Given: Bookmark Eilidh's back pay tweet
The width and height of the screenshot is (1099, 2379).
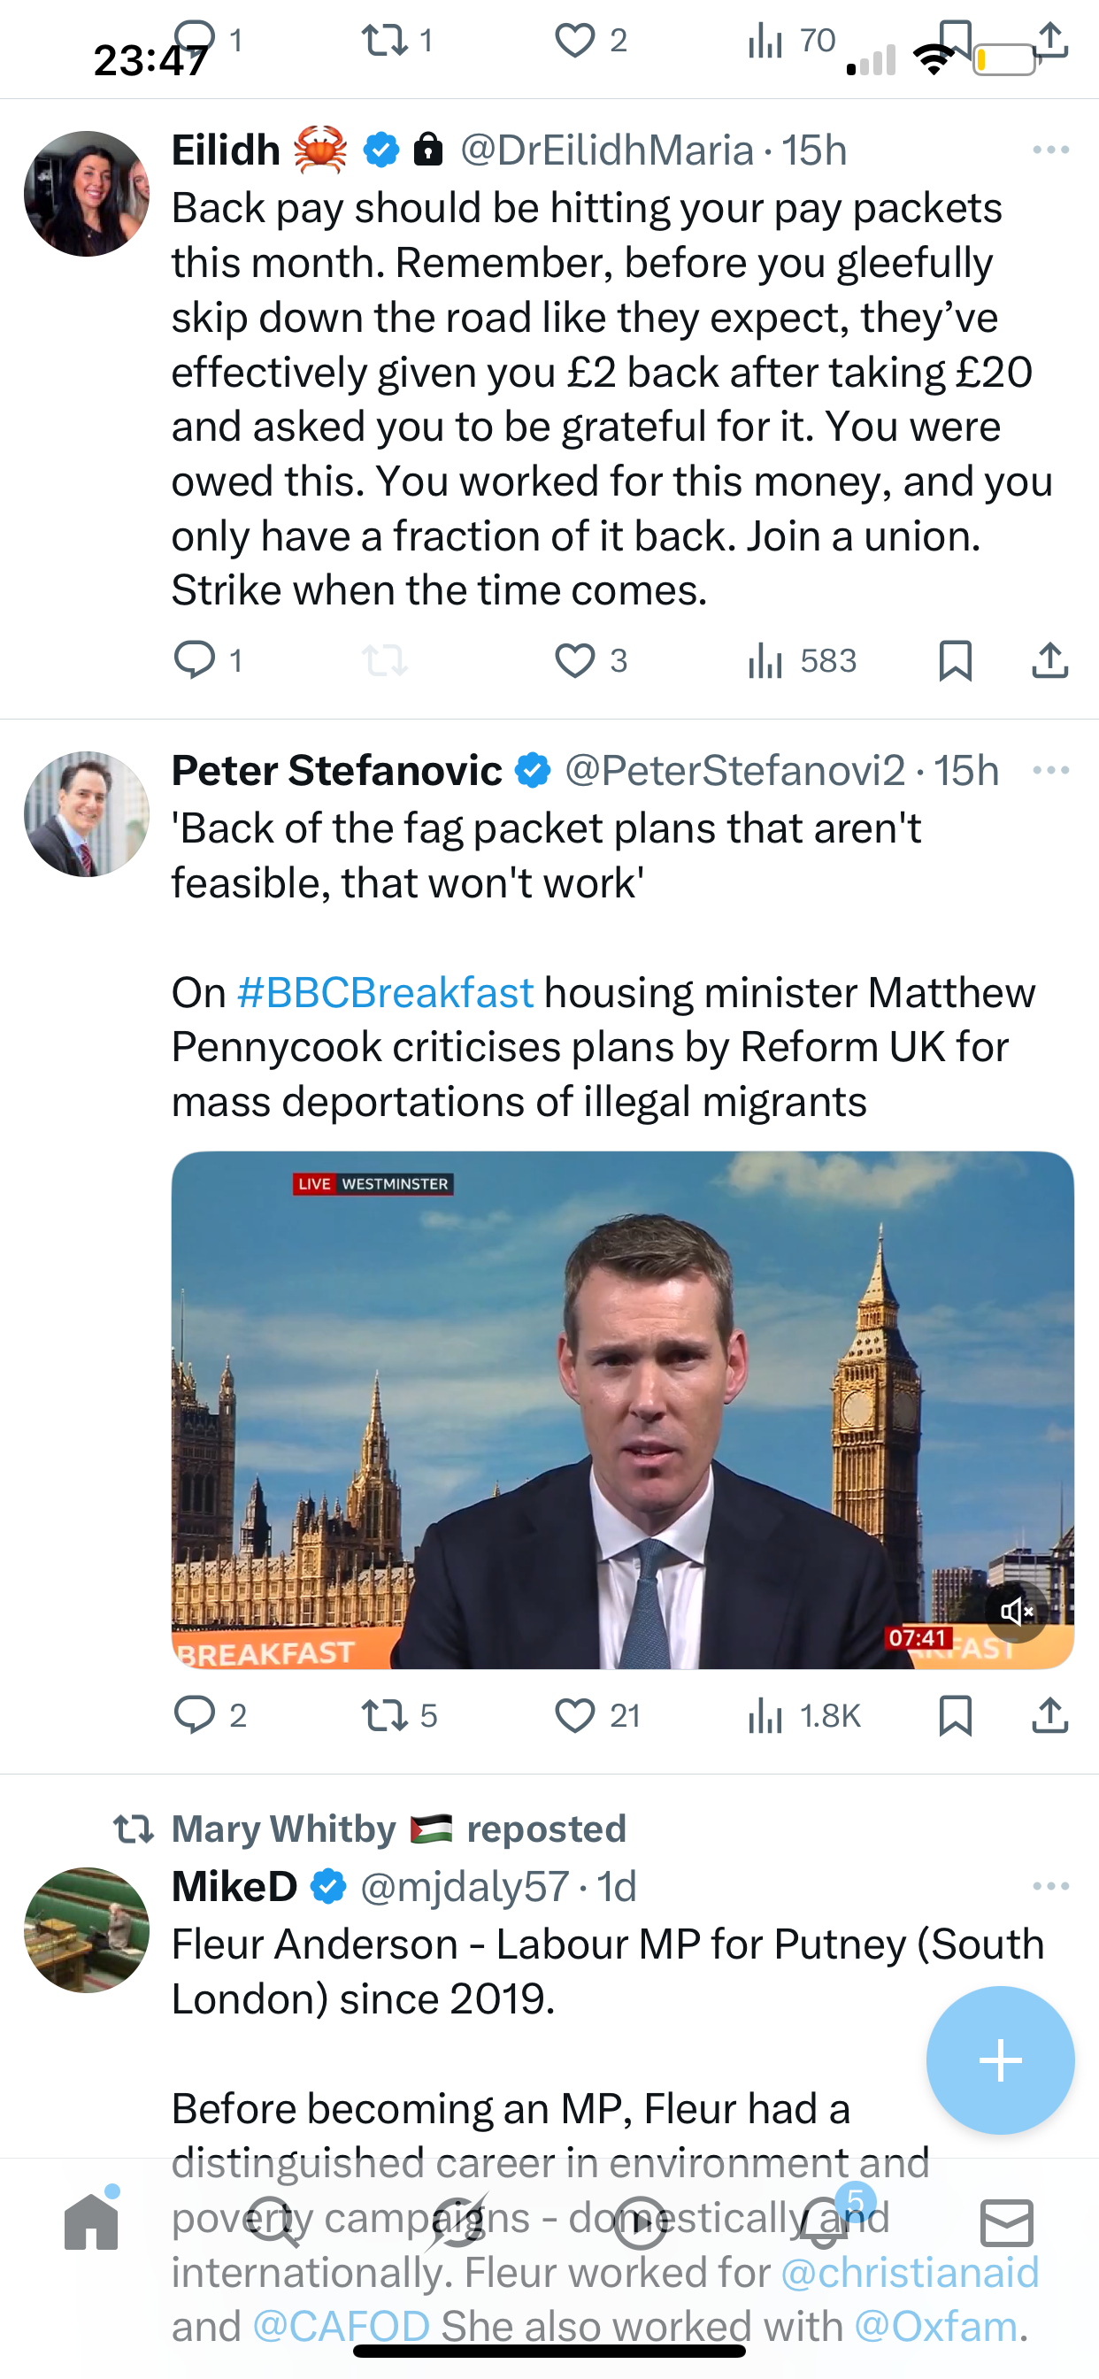Looking at the screenshot, I should 955,661.
